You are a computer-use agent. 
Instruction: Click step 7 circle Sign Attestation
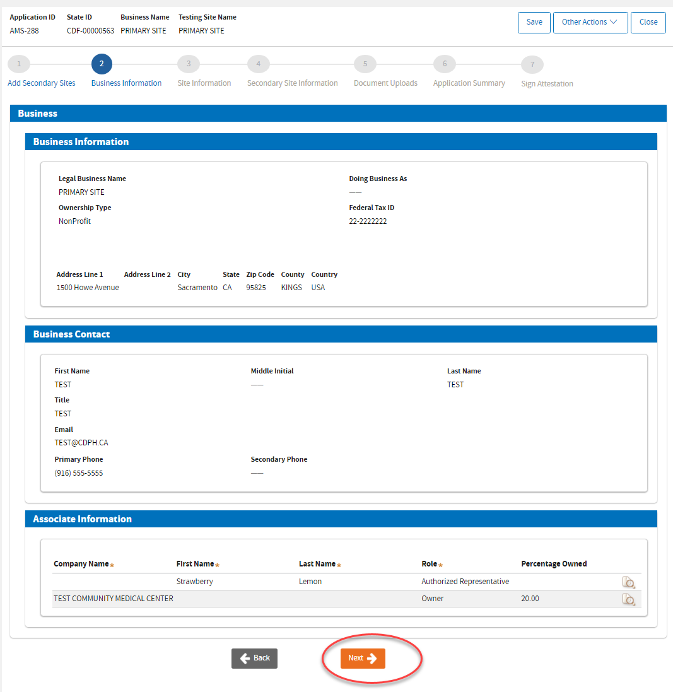coord(532,64)
